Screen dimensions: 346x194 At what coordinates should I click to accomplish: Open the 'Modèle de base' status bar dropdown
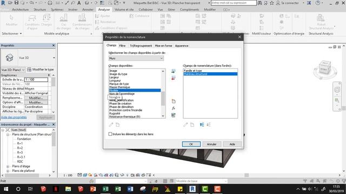click(201, 181)
